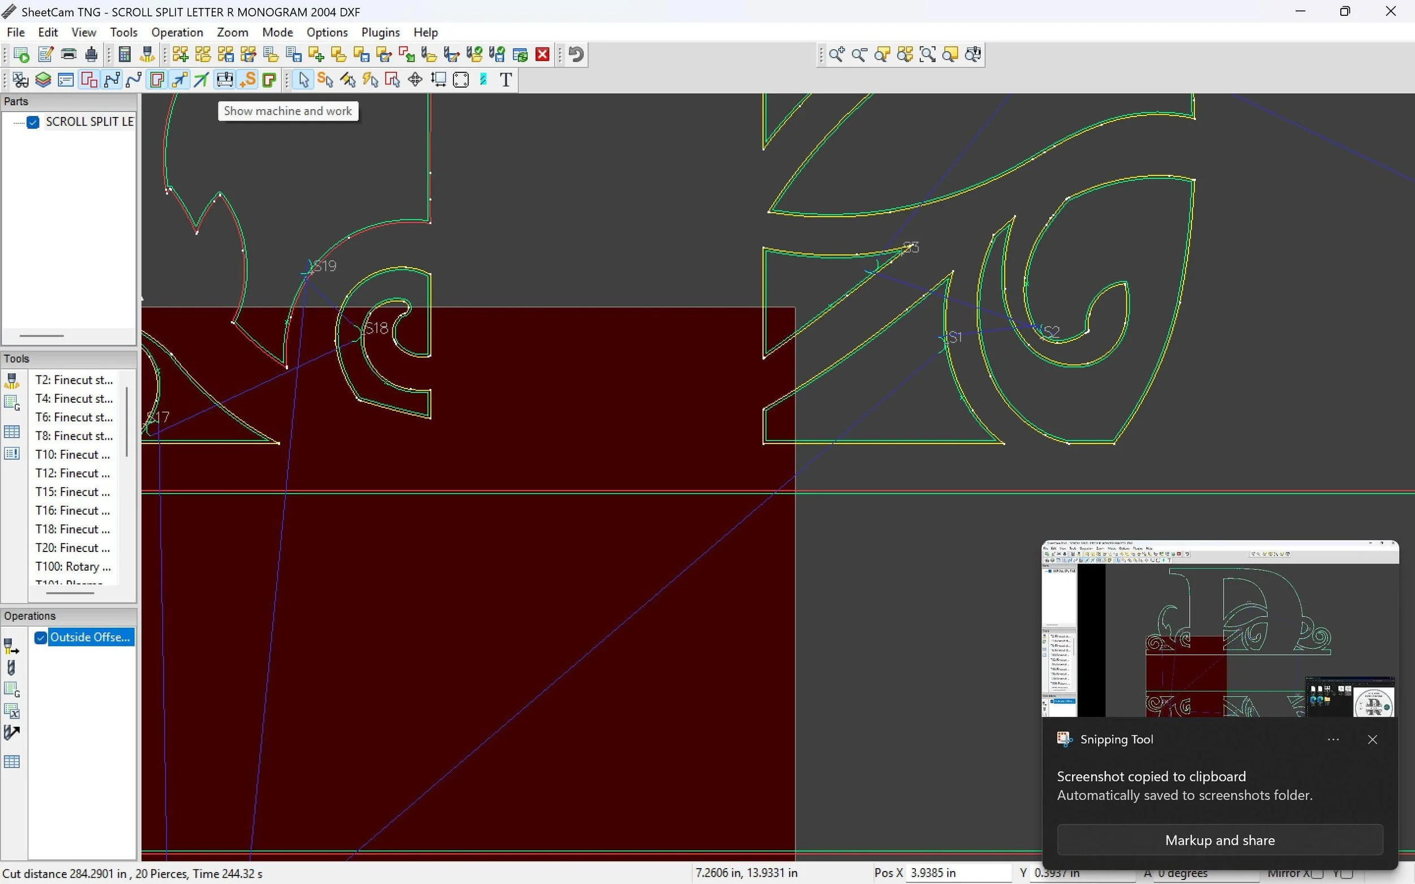Dismiss the Snipping Tool notification
1415x884 pixels.
click(1373, 740)
